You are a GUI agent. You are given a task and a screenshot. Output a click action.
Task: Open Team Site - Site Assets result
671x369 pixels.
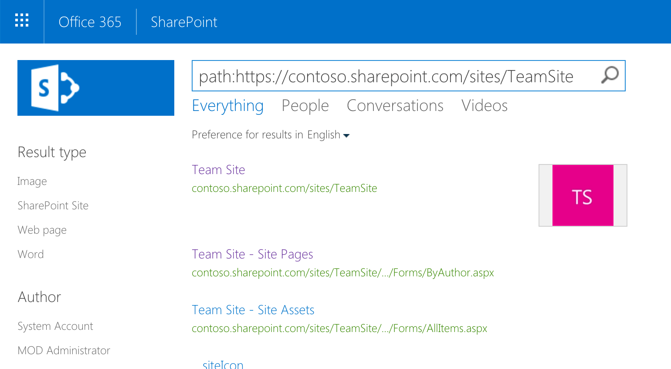(253, 310)
